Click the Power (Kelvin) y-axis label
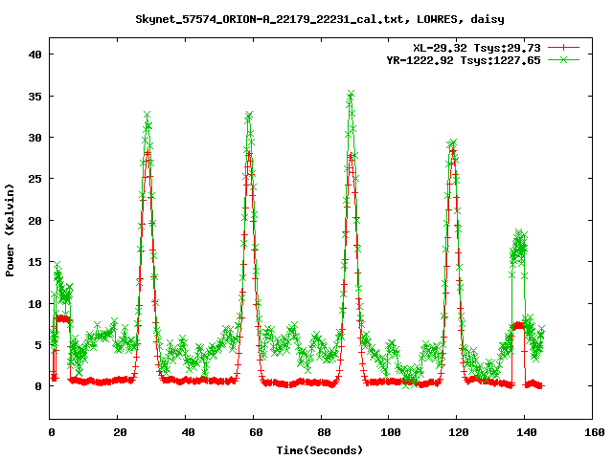613x459 pixels. coord(10,230)
